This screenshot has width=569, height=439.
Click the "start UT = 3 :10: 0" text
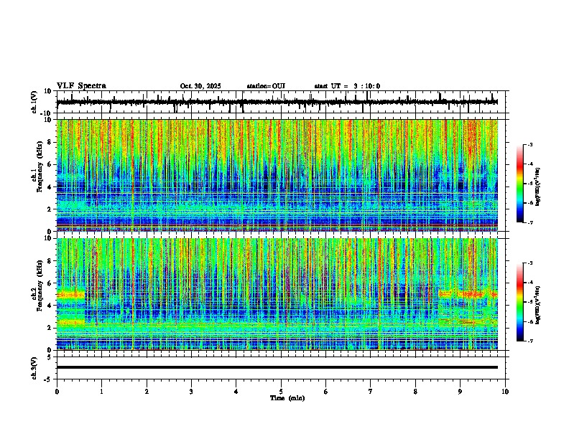(x=347, y=86)
